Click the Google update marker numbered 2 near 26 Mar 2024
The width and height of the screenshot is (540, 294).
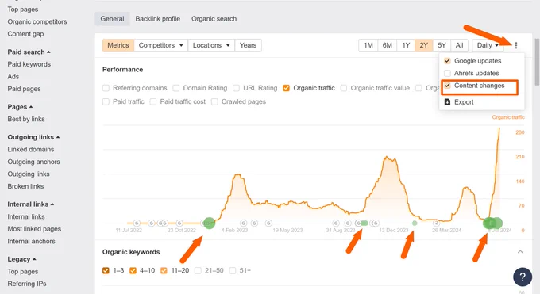(x=436, y=223)
